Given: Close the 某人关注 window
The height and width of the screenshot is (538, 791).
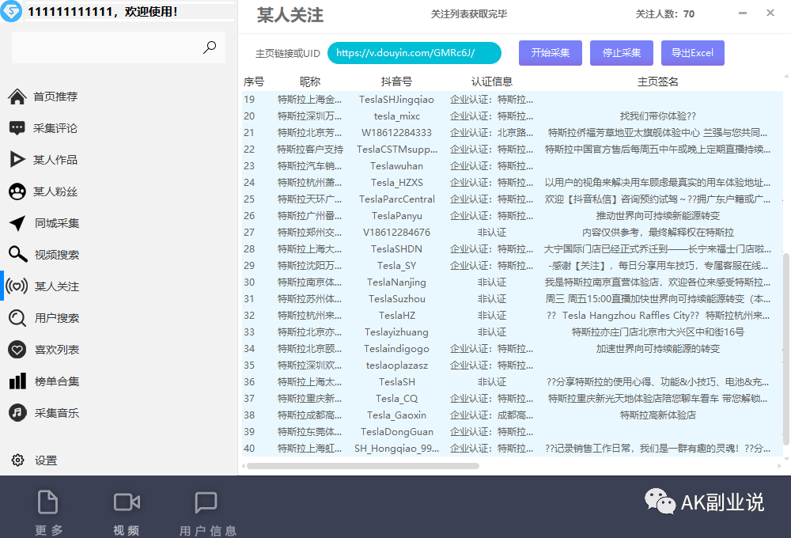Looking at the screenshot, I should point(770,13).
